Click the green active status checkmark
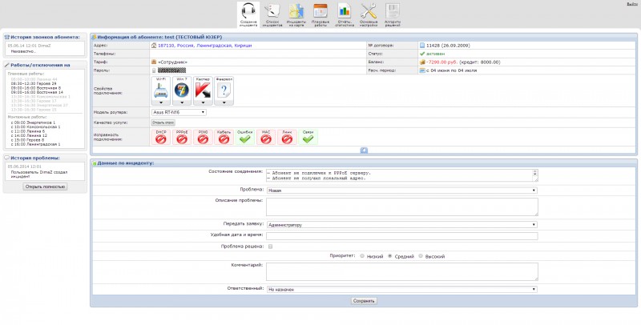Image resolution: width=641 pixels, height=325 pixels. [x=422, y=54]
